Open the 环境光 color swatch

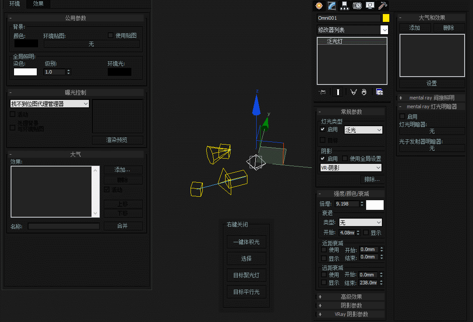pos(120,72)
